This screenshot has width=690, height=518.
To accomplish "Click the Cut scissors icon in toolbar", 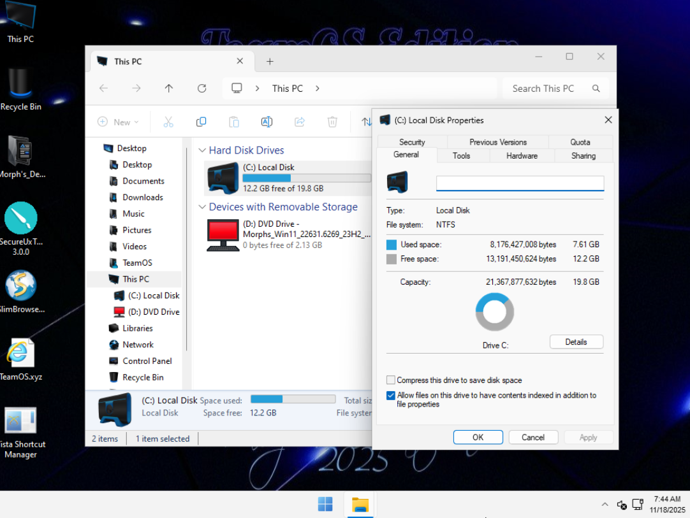I will 168,122.
